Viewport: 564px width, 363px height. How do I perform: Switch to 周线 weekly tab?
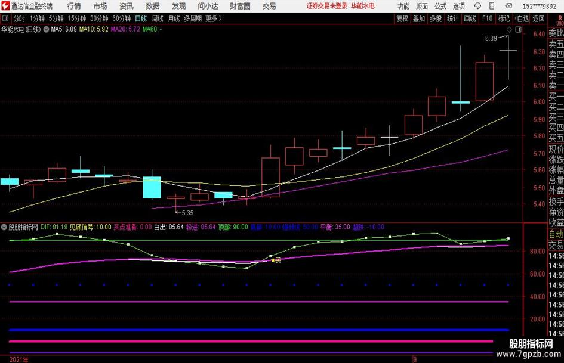coord(158,18)
